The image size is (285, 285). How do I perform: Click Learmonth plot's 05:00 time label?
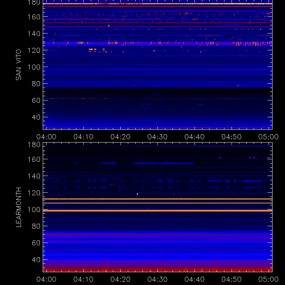coord(269,279)
